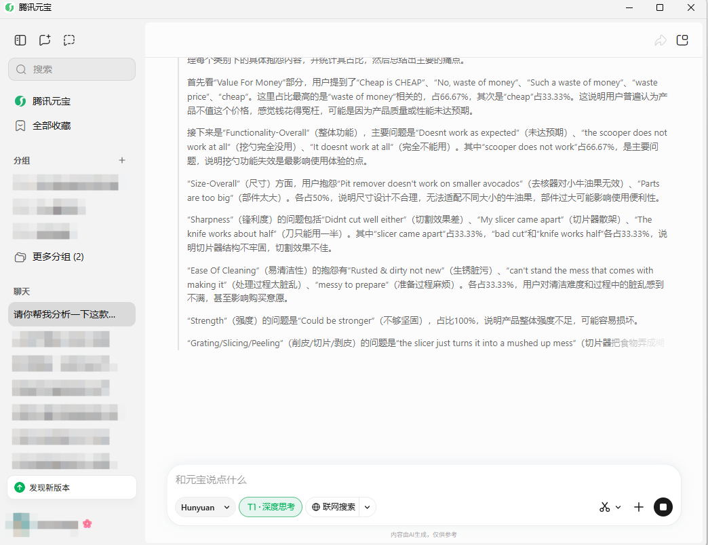Stop the generating response
Screen dimensions: 708x545
663,507
